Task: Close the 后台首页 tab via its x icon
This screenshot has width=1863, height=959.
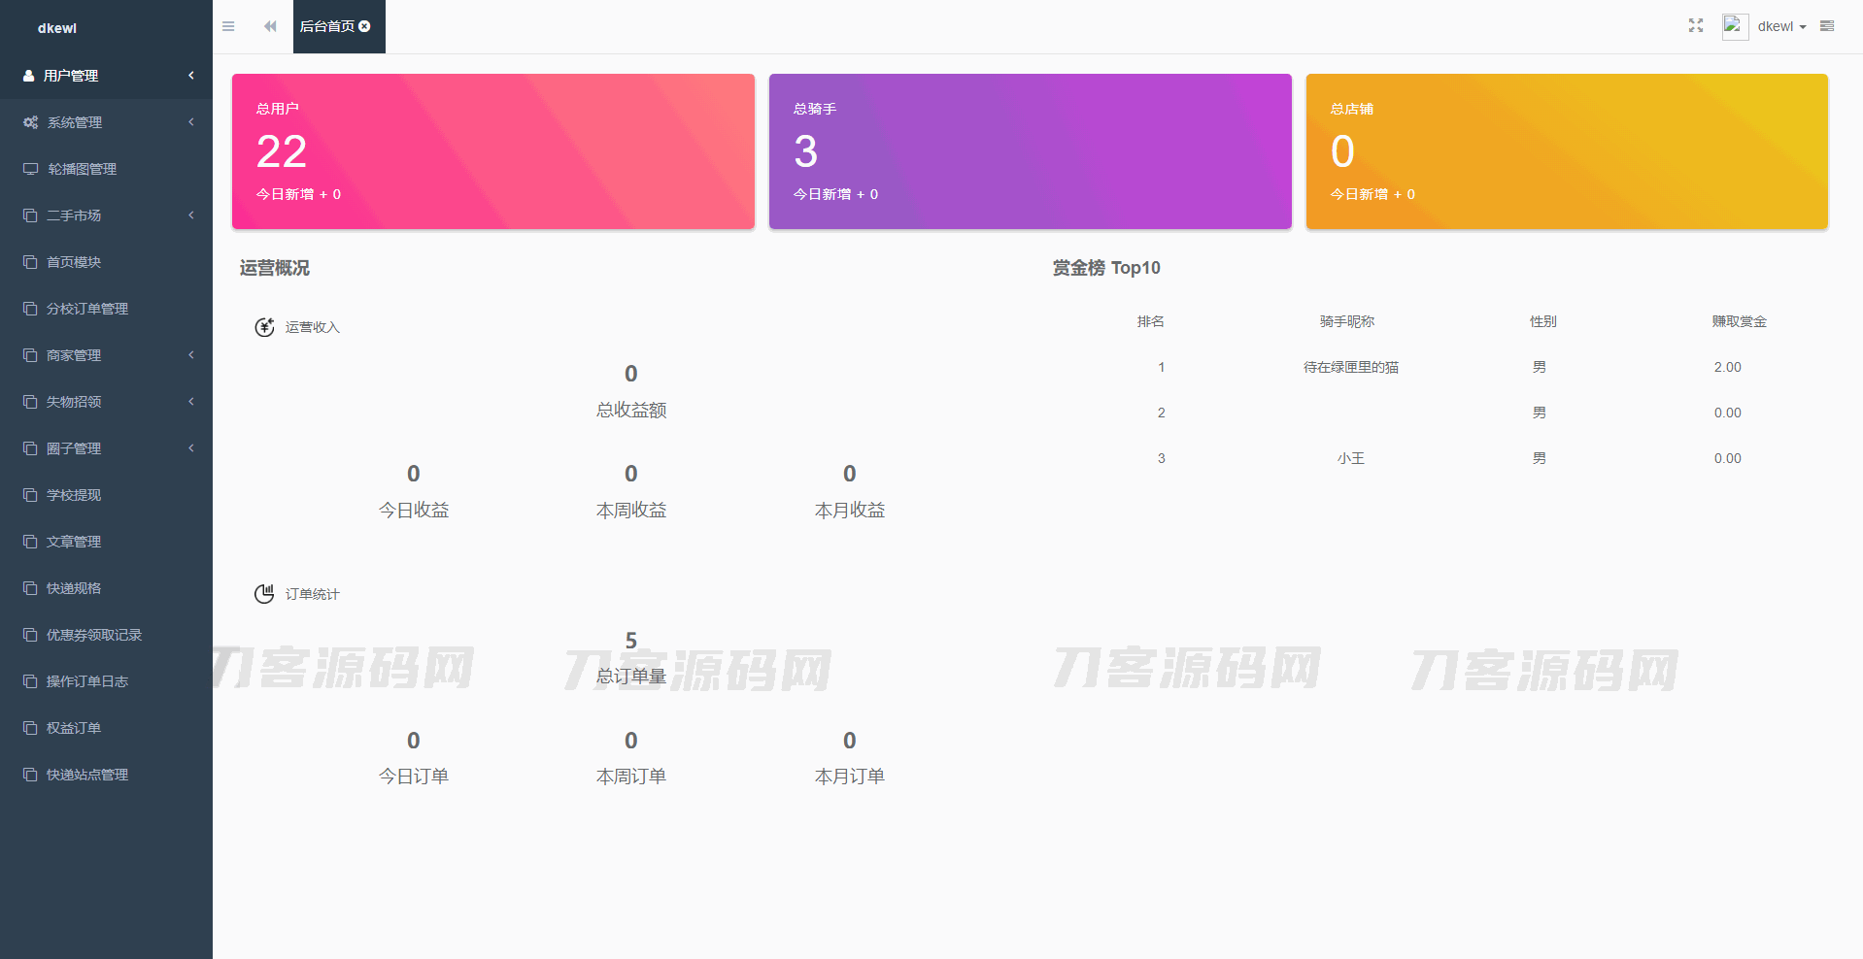Action: (365, 26)
